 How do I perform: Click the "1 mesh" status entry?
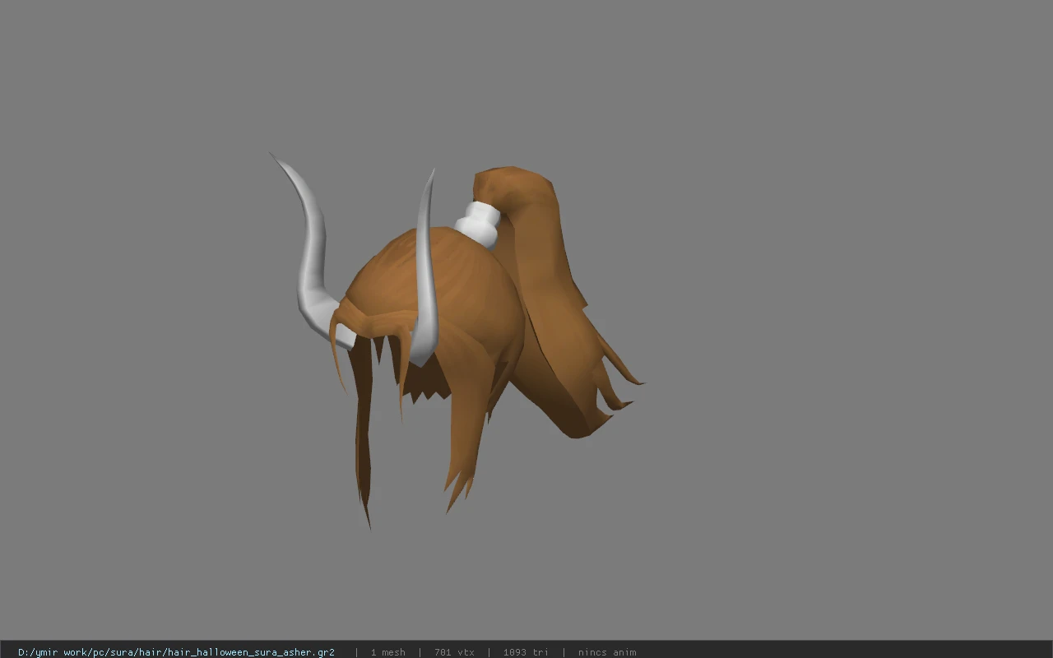pos(387,652)
